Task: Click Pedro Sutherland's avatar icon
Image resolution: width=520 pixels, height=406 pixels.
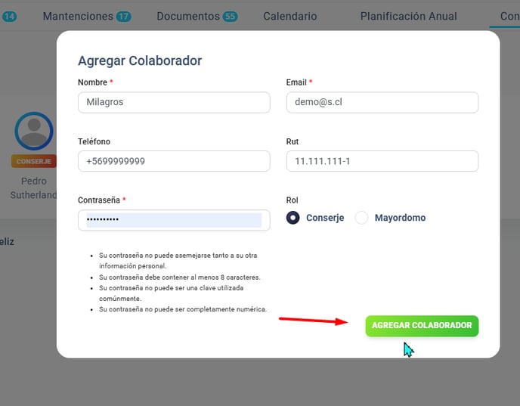Action: point(34,131)
